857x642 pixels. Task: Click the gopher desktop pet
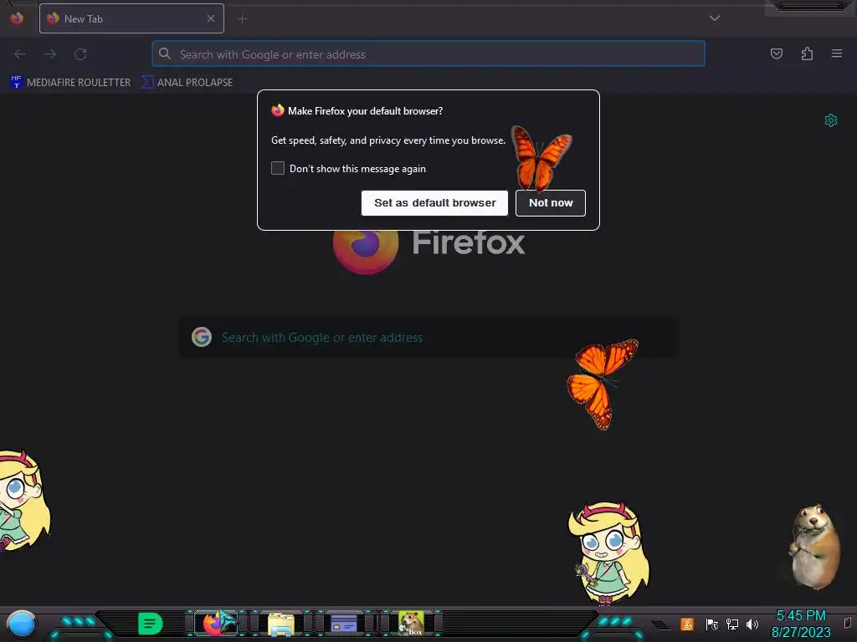(814, 547)
